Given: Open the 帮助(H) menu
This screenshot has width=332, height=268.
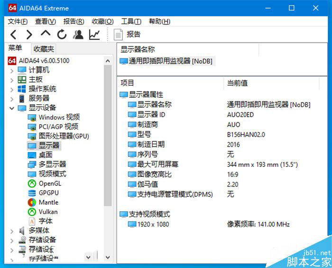Looking at the screenshot, I should [x=159, y=21].
